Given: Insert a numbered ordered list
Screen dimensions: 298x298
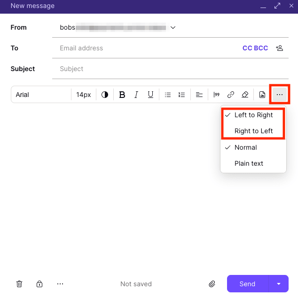Looking at the screenshot, I should pyautogui.click(x=182, y=95).
